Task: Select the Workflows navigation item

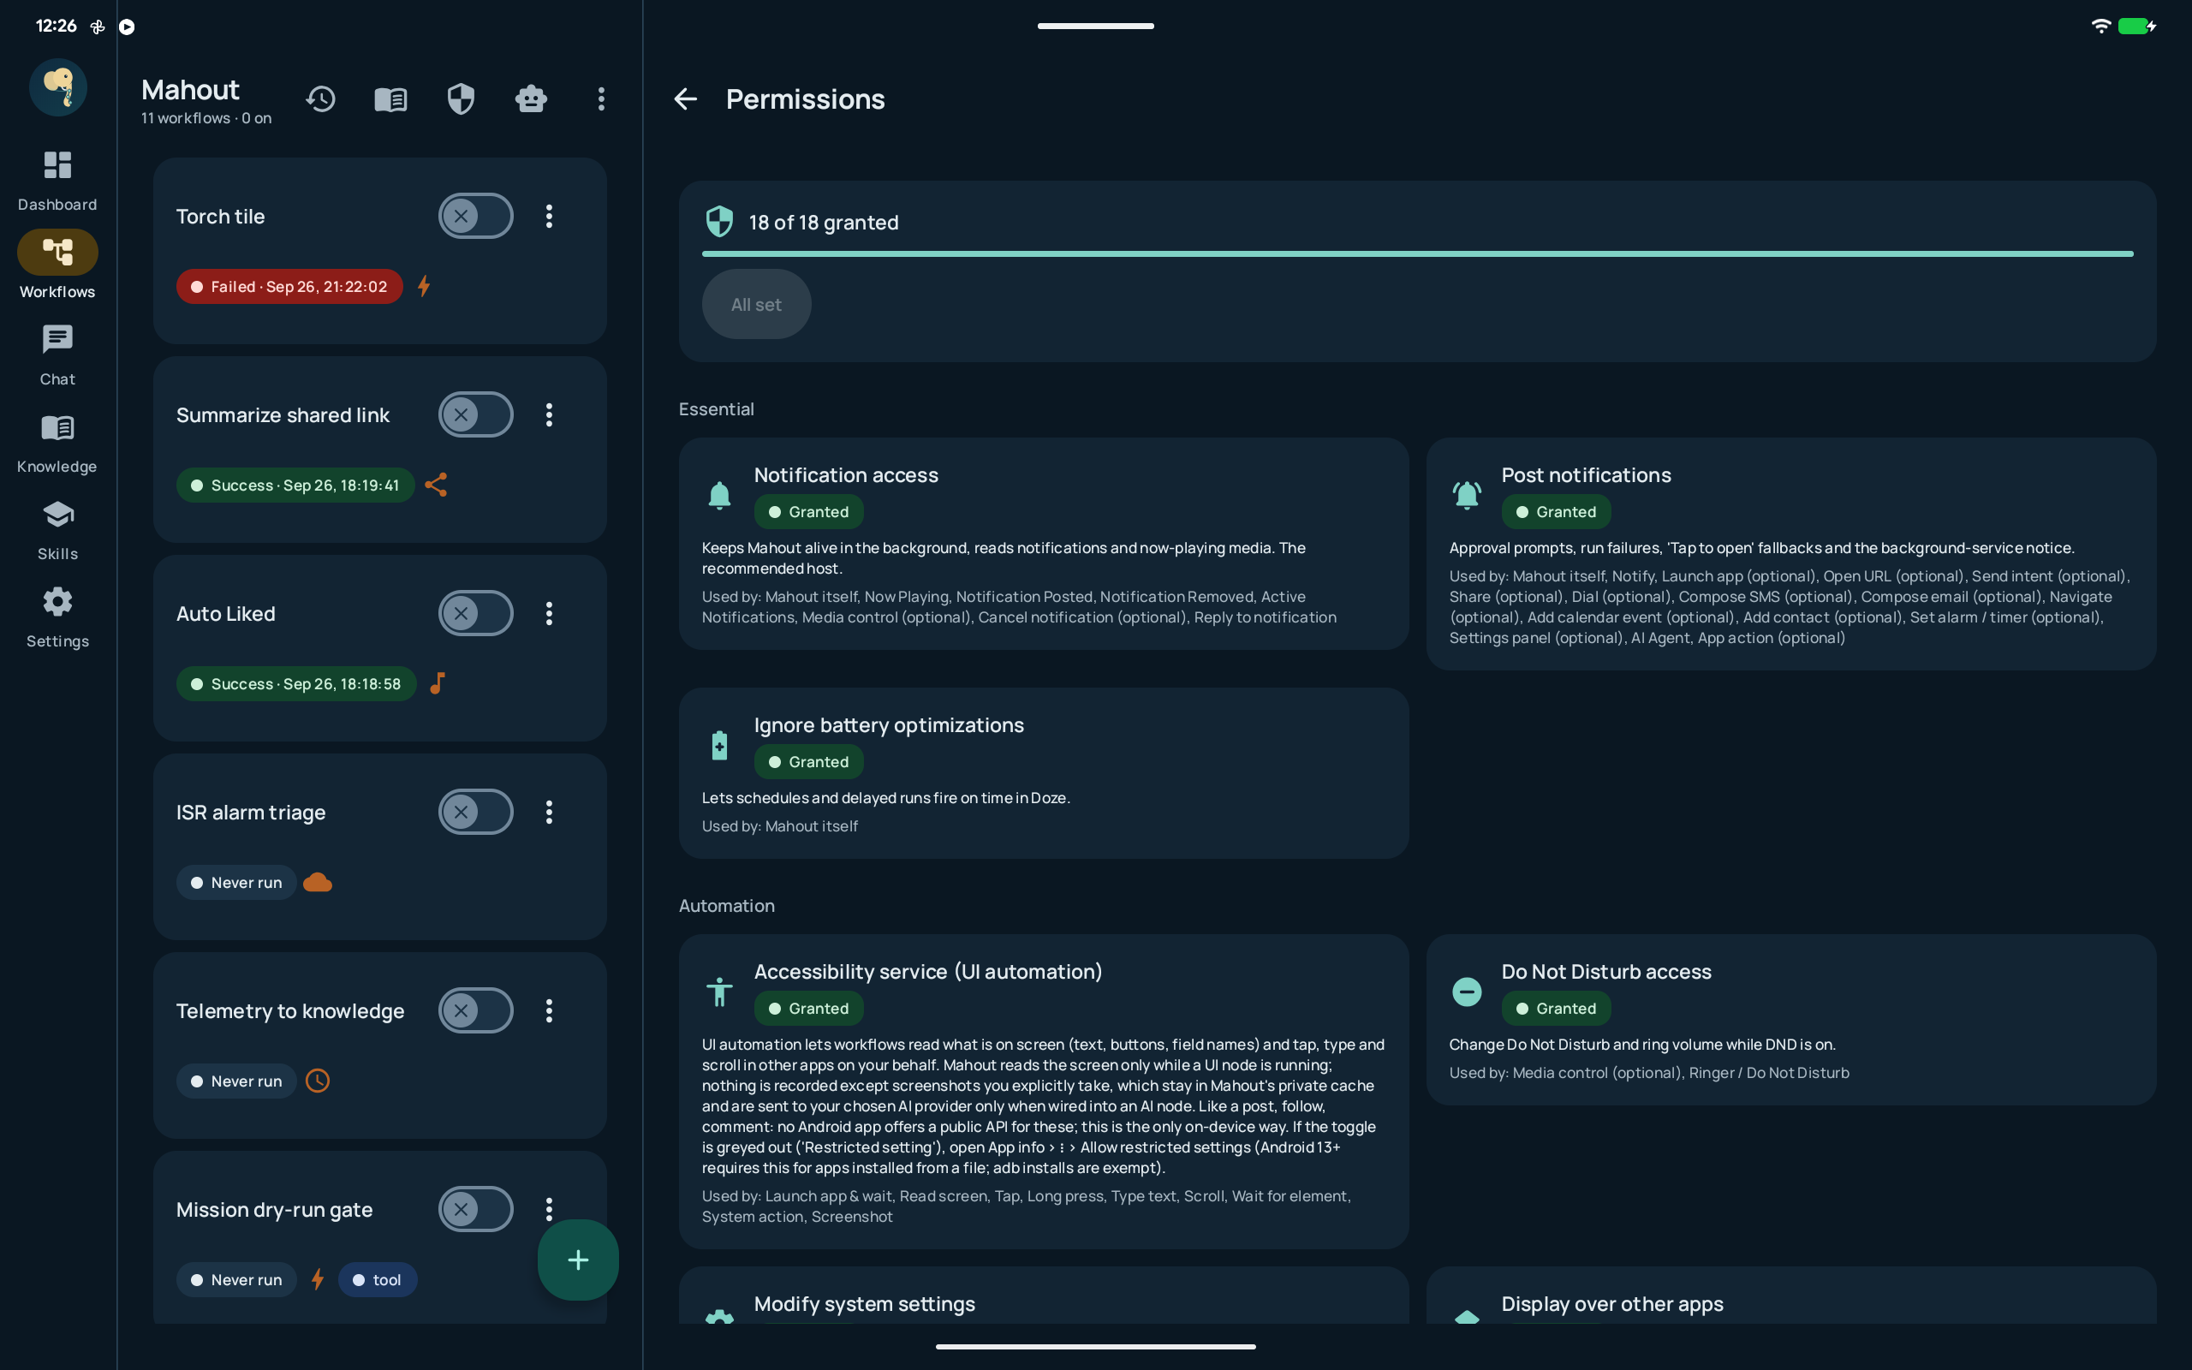Action: pos(58,265)
